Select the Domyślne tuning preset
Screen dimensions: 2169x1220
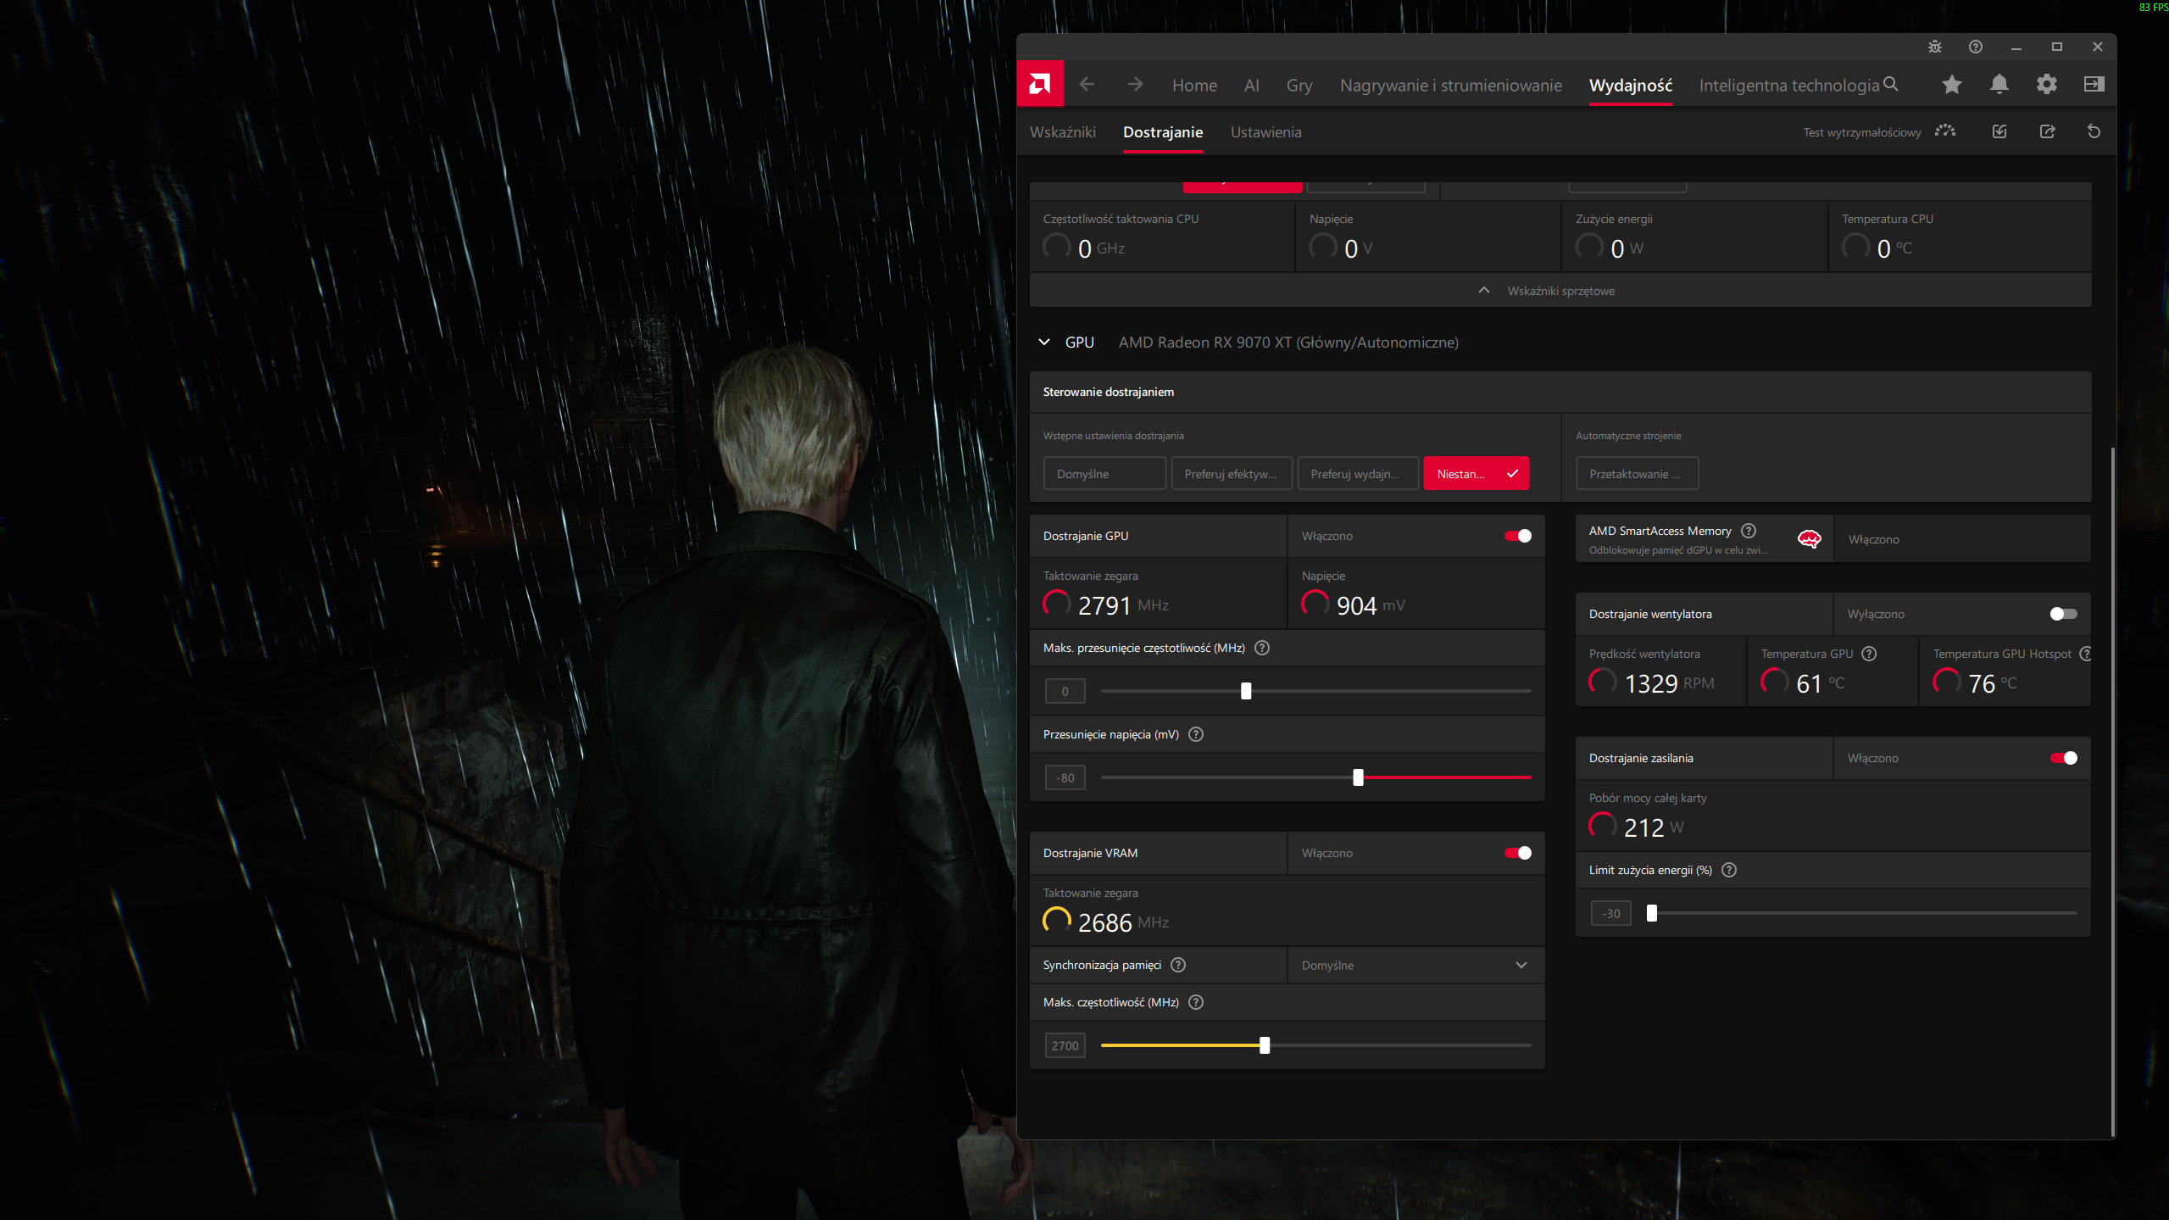tap(1104, 473)
